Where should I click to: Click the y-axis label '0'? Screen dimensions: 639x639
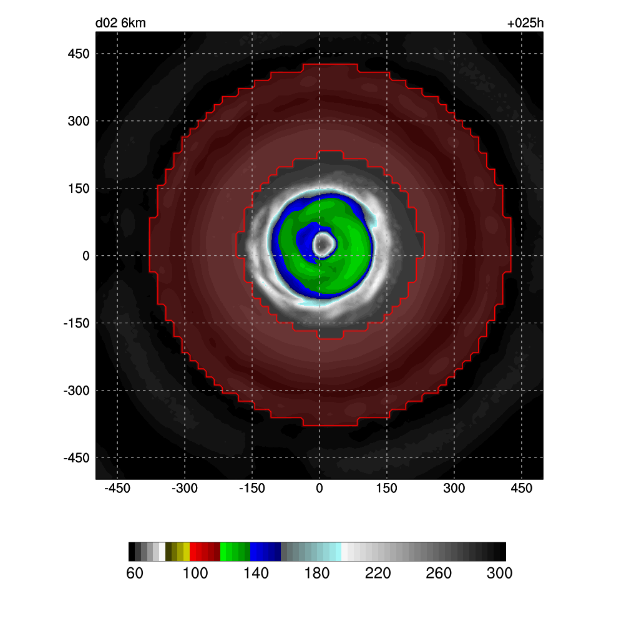coord(85,255)
